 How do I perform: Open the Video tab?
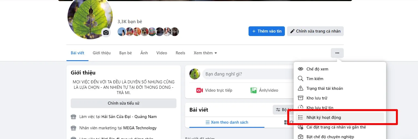(162, 53)
